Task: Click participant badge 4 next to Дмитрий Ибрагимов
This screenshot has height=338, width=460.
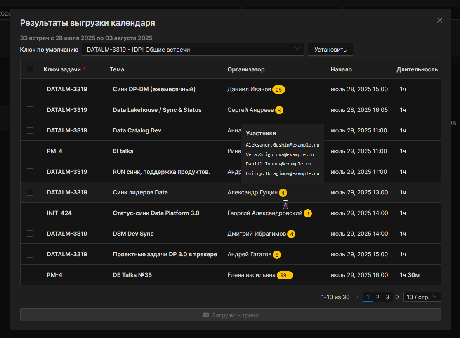Action: click(x=291, y=234)
